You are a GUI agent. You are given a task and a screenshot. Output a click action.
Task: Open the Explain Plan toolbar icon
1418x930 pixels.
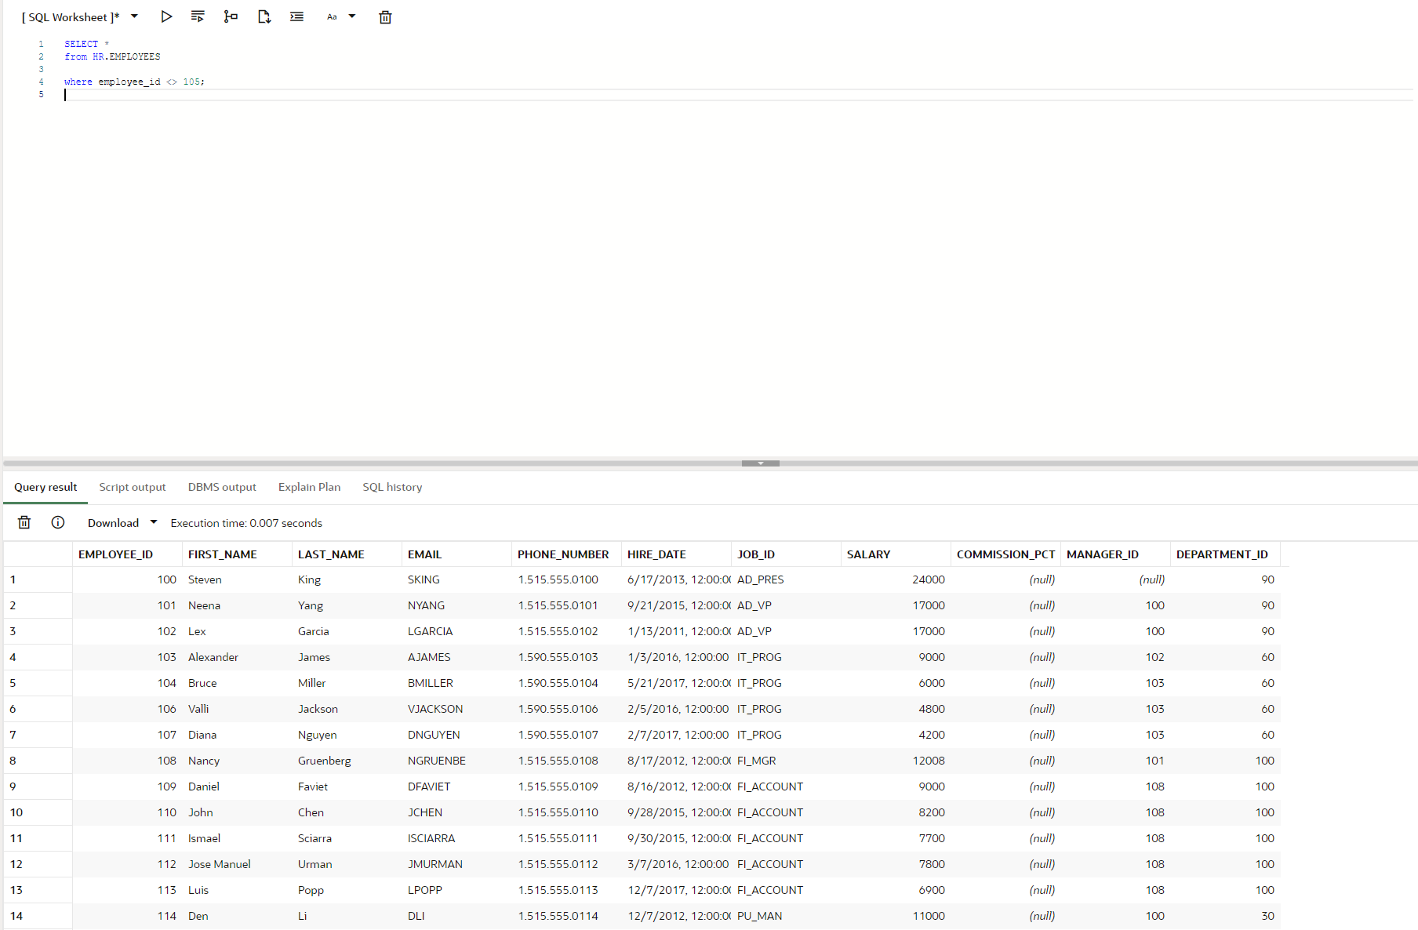(231, 16)
